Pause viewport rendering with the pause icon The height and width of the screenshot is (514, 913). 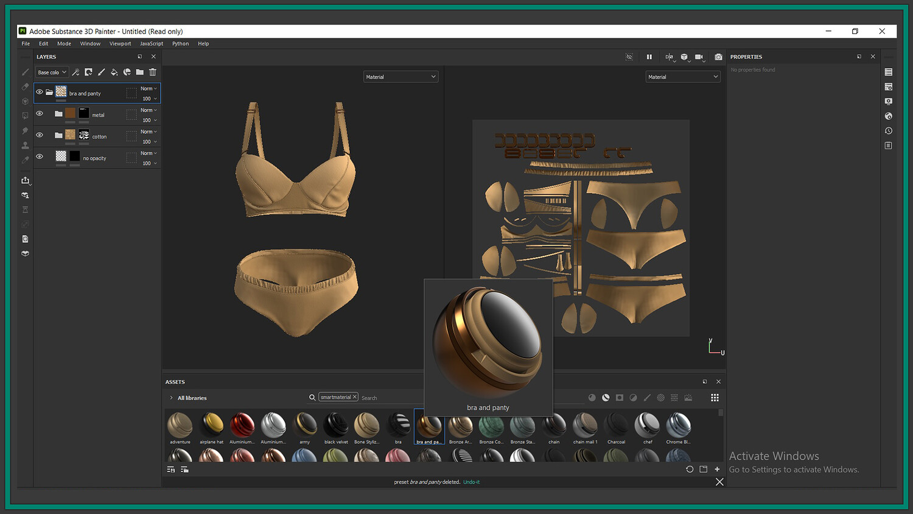pos(649,57)
